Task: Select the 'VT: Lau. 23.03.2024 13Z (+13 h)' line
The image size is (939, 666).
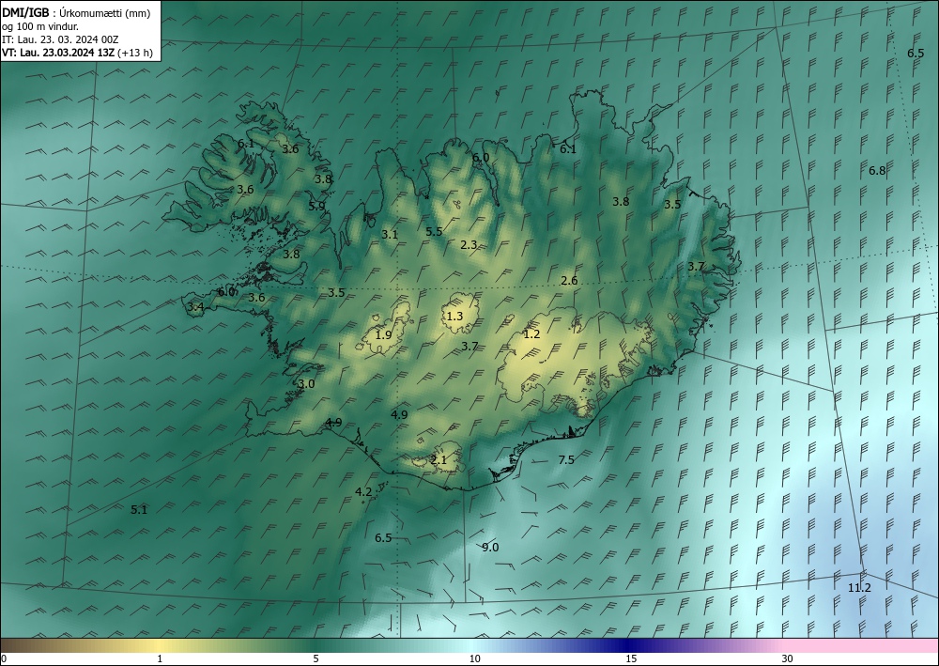Action: 77,53
